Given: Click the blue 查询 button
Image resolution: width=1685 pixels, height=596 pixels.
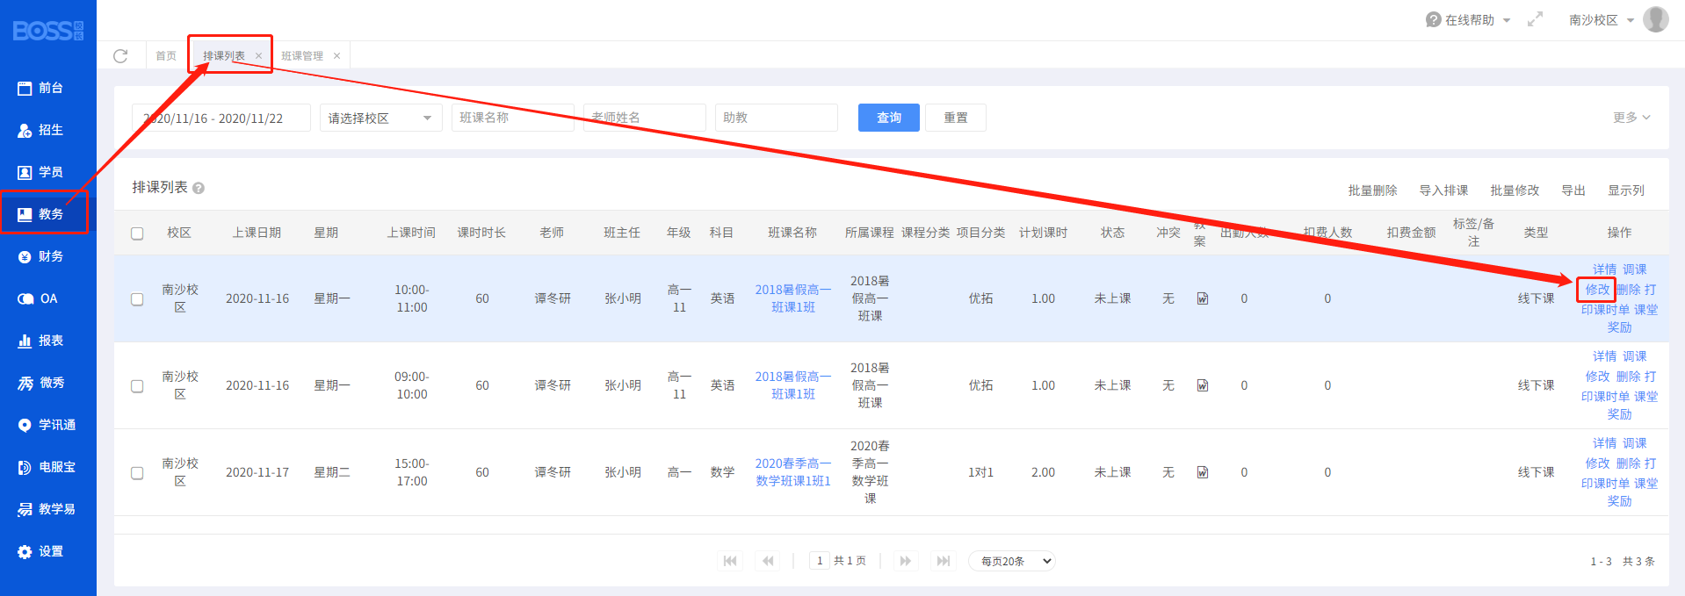Looking at the screenshot, I should point(889,118).
